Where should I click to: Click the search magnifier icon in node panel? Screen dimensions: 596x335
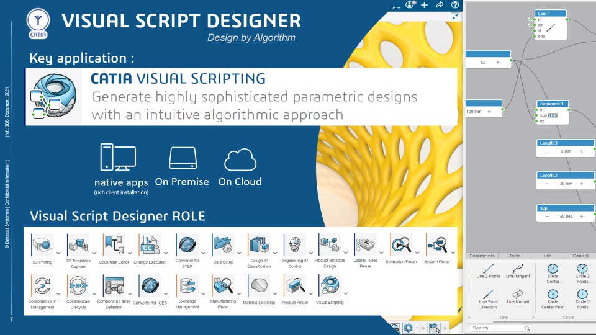[527, 328]
